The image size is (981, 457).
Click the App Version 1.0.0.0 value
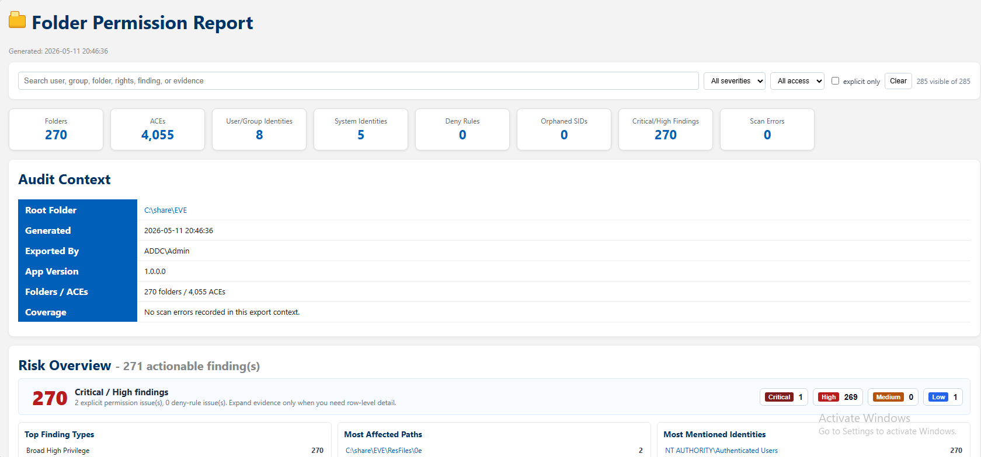155,272
